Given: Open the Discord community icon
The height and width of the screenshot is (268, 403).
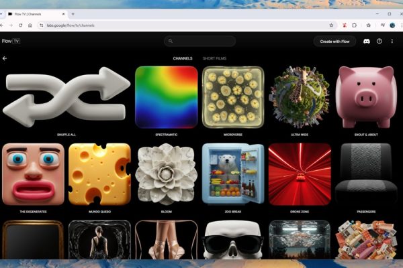Looking at the screenshot, I should coord(367,42).
